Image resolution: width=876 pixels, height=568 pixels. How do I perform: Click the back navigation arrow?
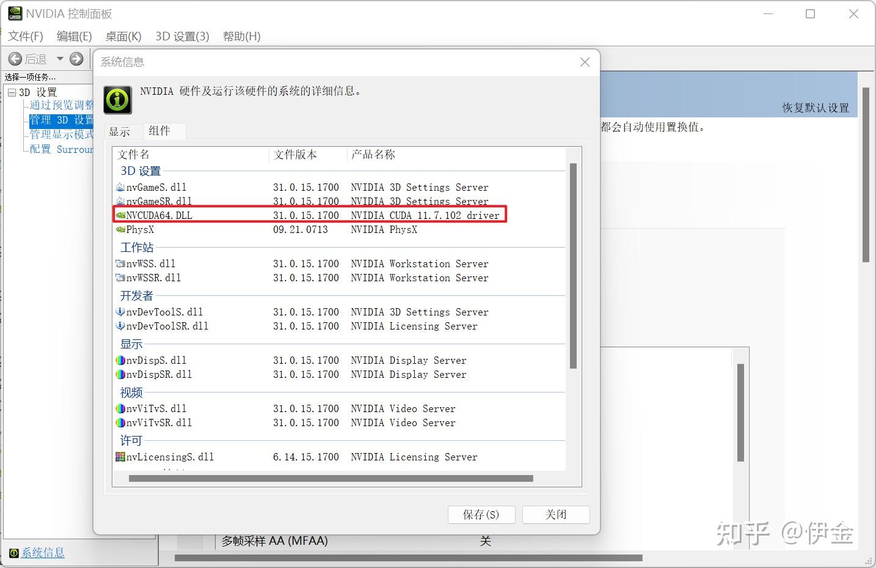pyautogui.click(x=15, y=59)
